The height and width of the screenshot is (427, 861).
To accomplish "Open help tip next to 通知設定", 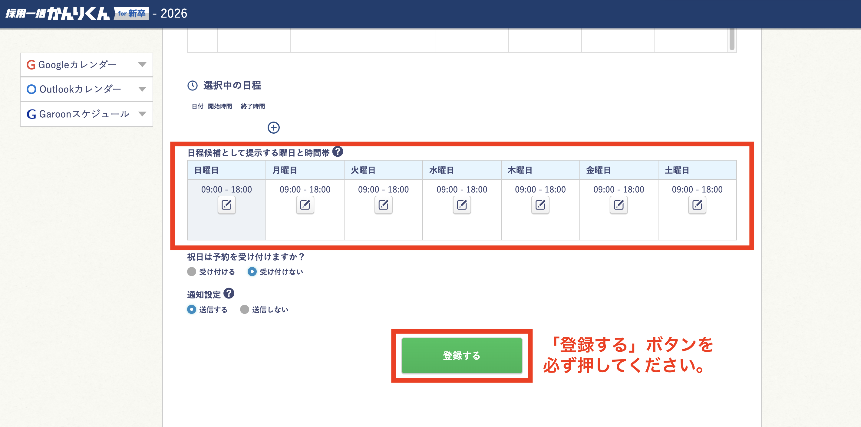I will (x=229, y=293).
